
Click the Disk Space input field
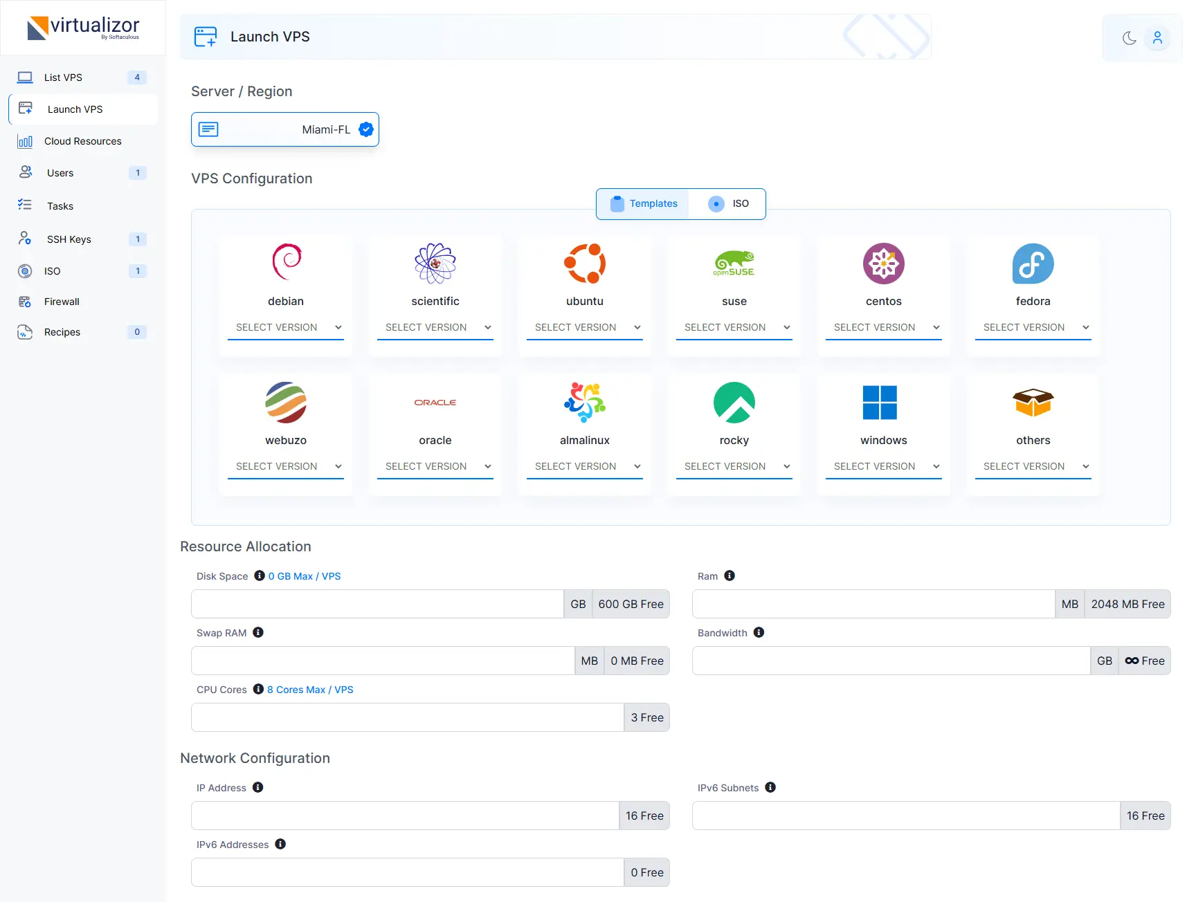[x=377, y=604]
